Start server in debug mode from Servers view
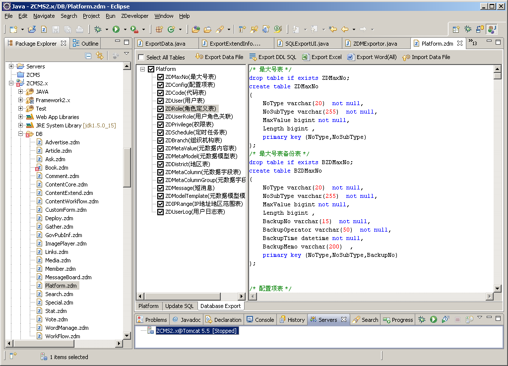Viewport: 508px width, 366px height. point(422,320)
